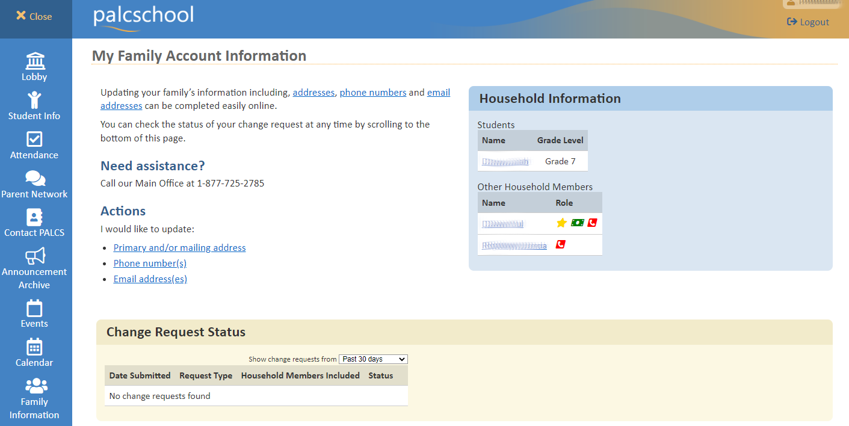The width and height of the screenshot is (849, 426).
Task: Click the 'Need assistance?' heading
Action: [153, 166]
